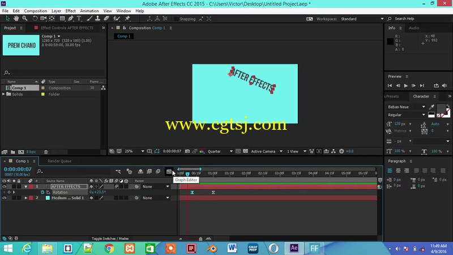
Task: Switch to the Render Queue tab
Action: 59,161
